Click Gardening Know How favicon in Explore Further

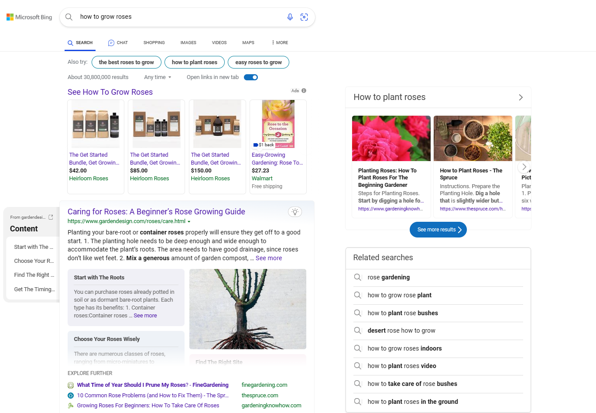(71, 406)
